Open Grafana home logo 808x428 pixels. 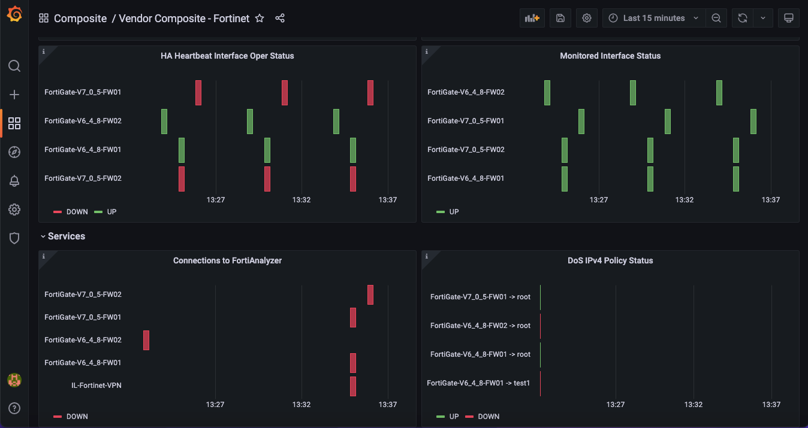(14, 14)
